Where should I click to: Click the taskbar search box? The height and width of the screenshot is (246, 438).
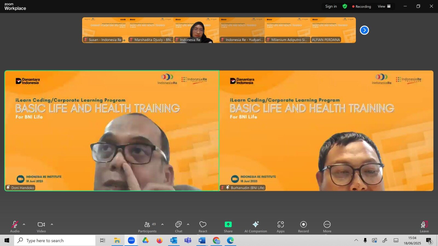(x=55, y=240)
